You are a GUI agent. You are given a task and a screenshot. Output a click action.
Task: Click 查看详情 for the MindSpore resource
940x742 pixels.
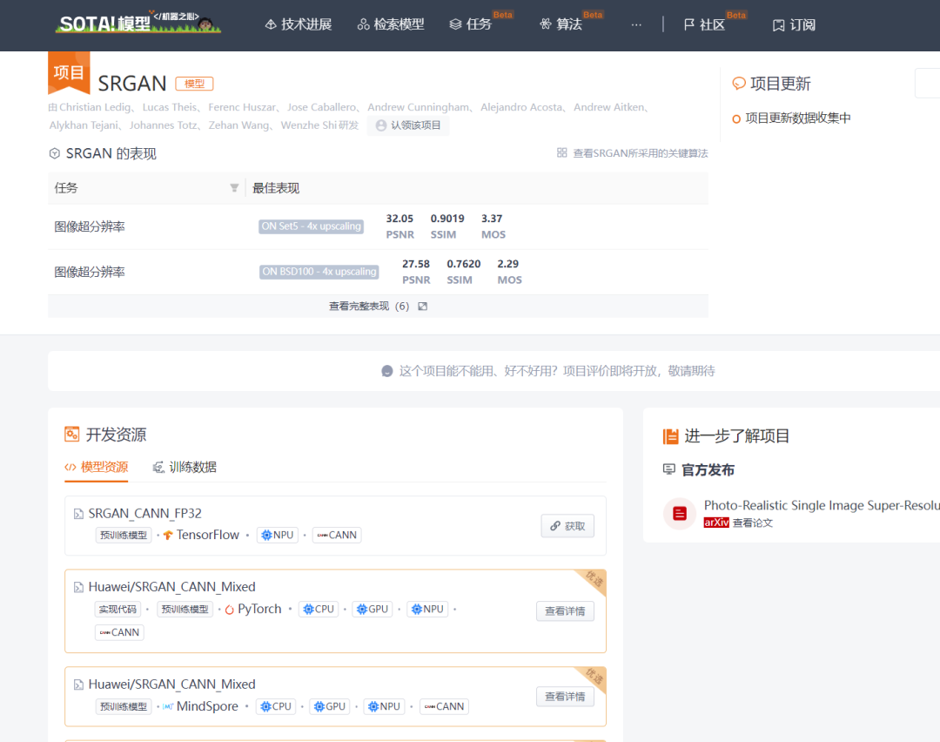click(x=565, y=697)
